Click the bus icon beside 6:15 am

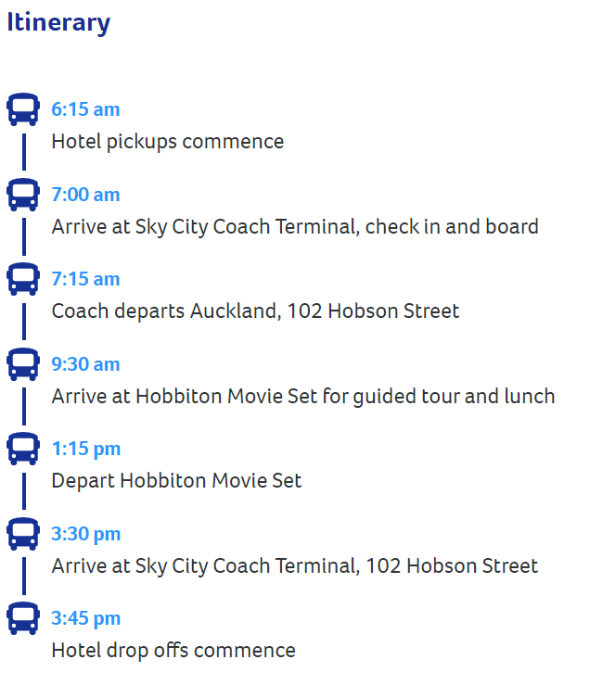tap(23, 109)
